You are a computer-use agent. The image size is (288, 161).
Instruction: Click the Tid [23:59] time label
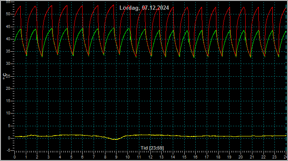(x=152, y=148)
